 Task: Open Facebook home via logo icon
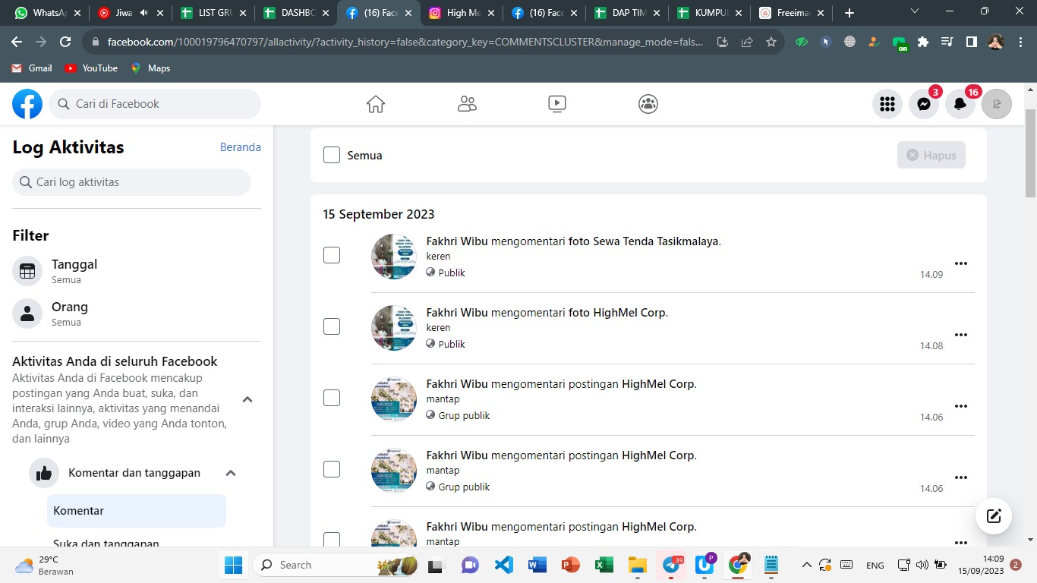(x=27, y=104)
